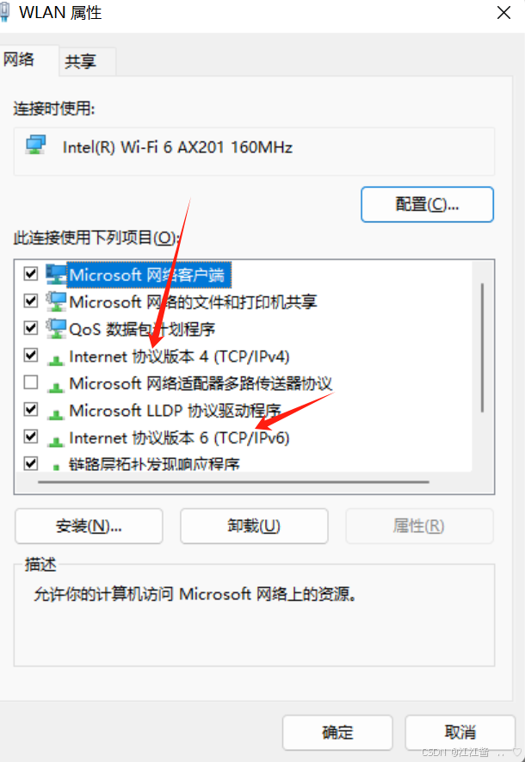Uncheck Internet 协议版本 4 (TCP/IPv4) checkbox
The image size is (525, 762).
[31, 356]
